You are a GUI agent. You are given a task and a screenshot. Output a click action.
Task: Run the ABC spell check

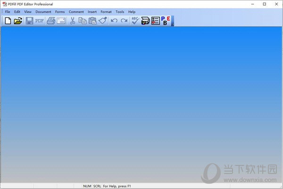click(135, 21)
